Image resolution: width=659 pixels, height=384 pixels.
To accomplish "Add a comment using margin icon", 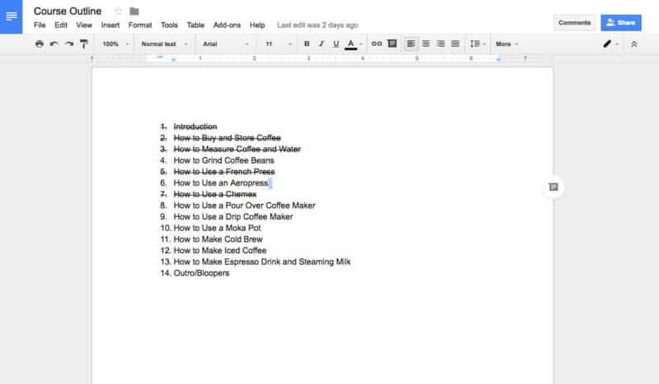I will pos(554,187).
